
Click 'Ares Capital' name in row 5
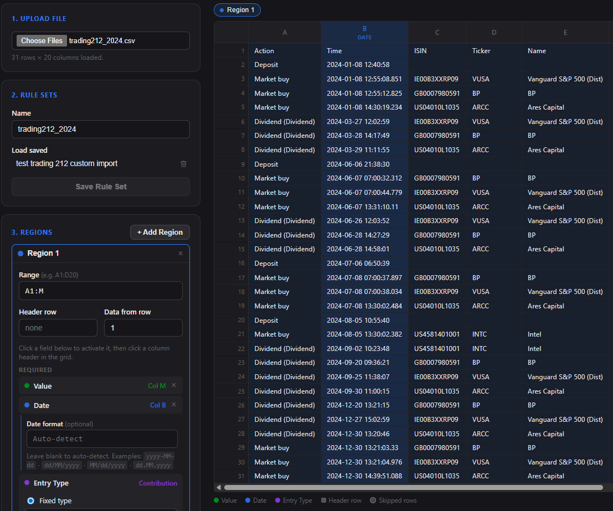565,107
